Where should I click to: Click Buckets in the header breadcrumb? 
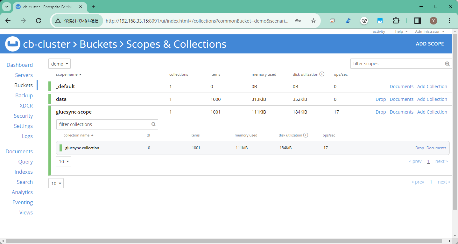(x=98, y=44)
